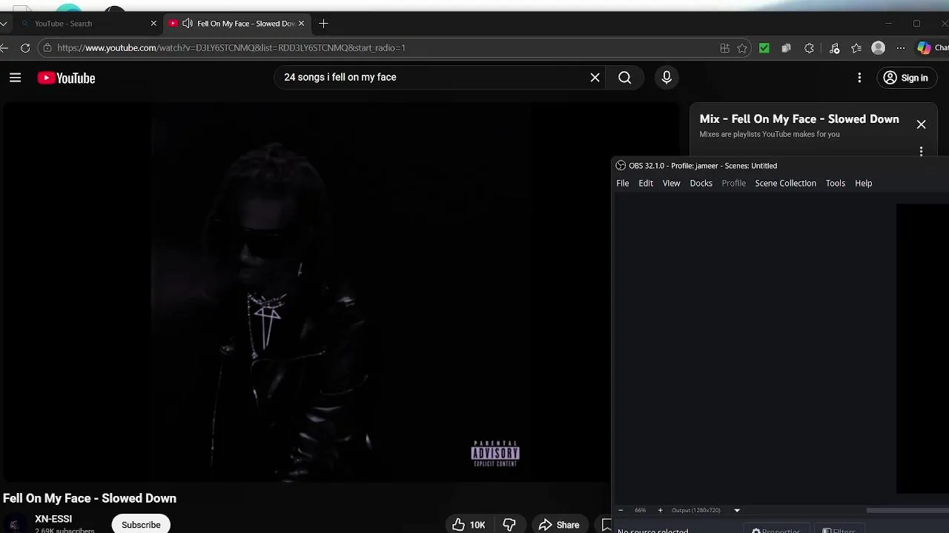The height and width of the screenshot is (533, 949).
Task: Open OBS Scene Collection menu
Action: click(x=785, y=184)
